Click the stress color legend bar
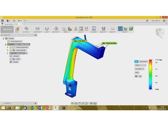This screenshot has height=126, width=168. (x=150, y=74)
